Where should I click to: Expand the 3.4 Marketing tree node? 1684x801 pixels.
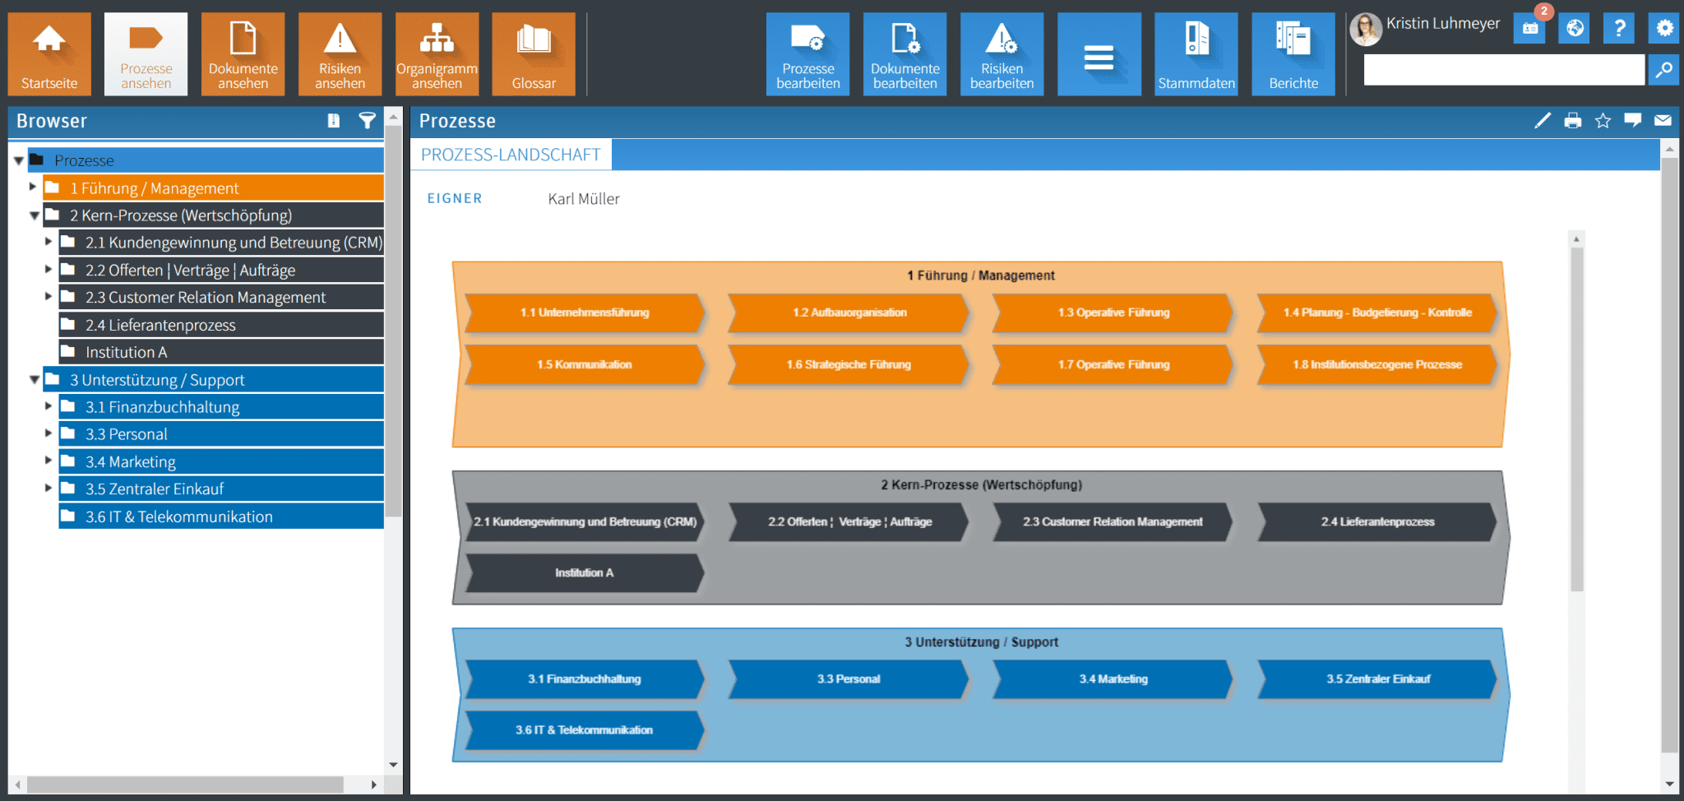[49, 461]
